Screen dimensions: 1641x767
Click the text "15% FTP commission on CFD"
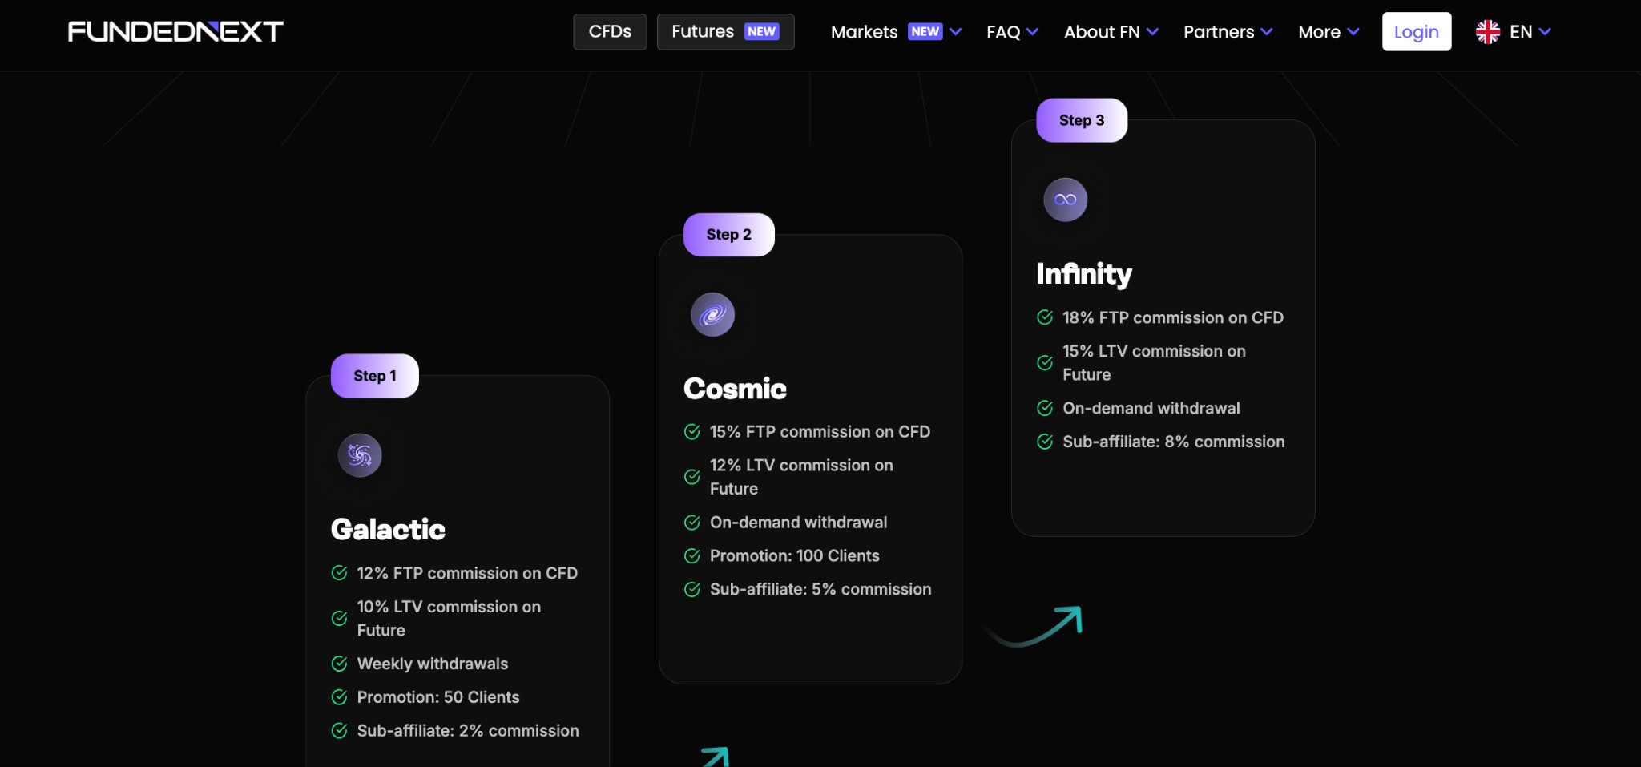[820, 432]
